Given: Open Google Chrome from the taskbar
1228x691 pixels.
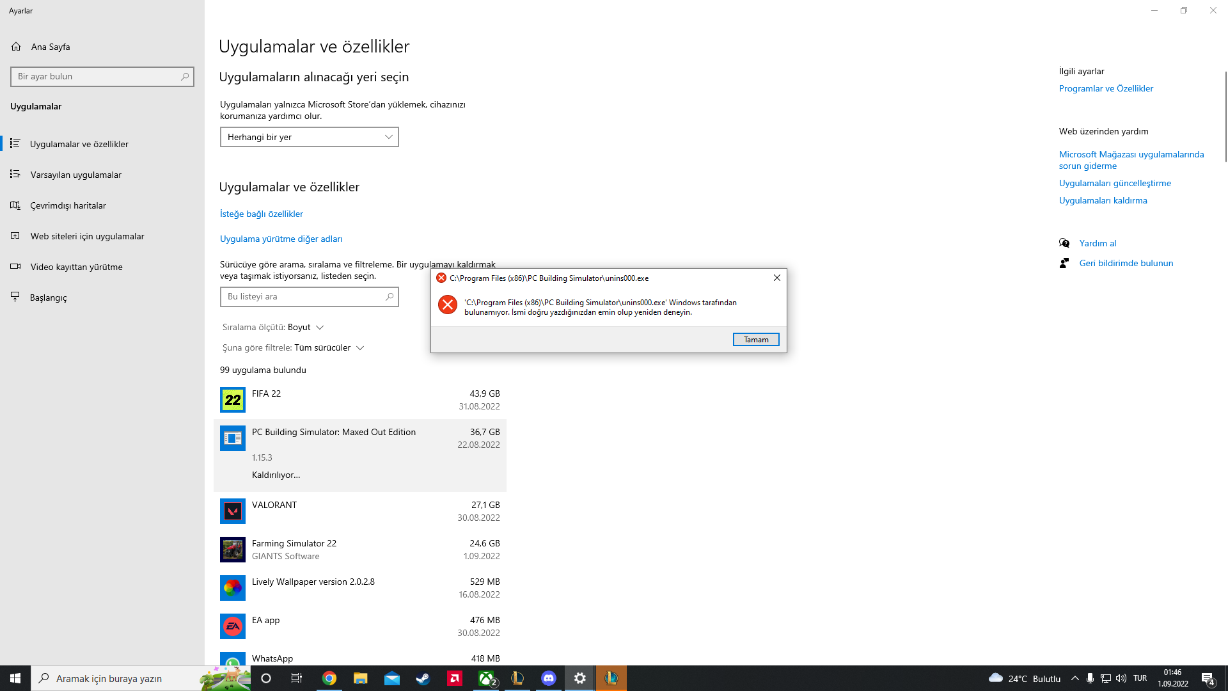Looking at the screenshot, I should click(329, 678).
